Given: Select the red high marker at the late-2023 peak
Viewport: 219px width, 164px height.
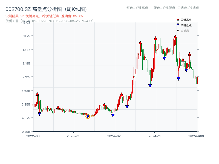Looking at the screenshot, I should [x=104, y=105].
